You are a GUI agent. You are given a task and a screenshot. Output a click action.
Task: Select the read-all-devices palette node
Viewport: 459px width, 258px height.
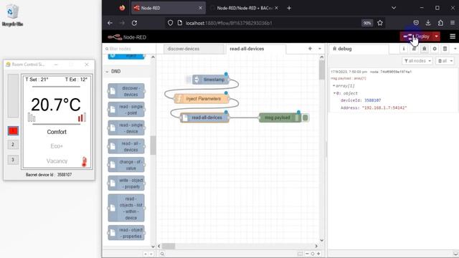[x=126, y=146]
